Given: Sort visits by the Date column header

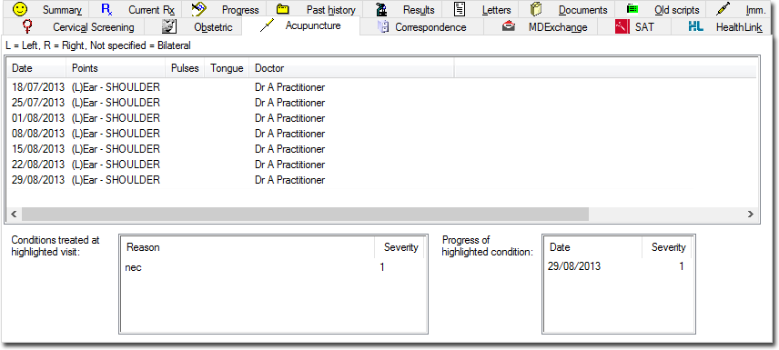Looking at the screenshot, I should tap(36, 68).
